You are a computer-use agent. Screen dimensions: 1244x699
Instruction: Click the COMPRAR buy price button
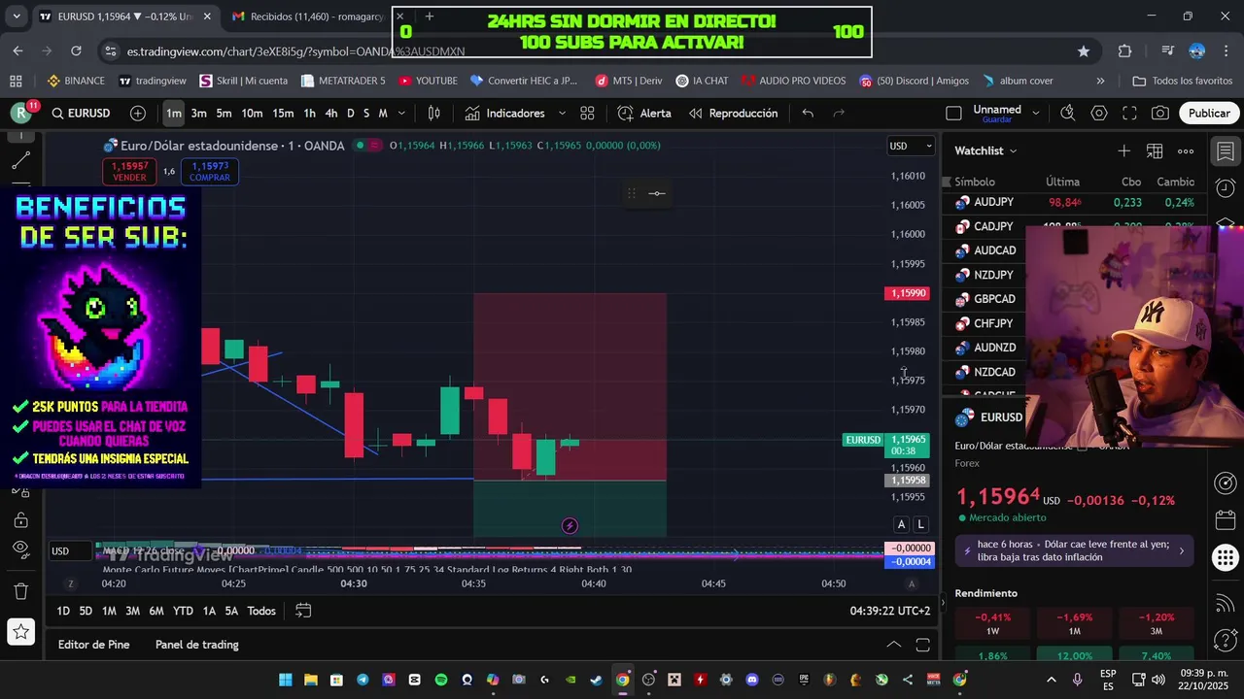coord(210,172)
